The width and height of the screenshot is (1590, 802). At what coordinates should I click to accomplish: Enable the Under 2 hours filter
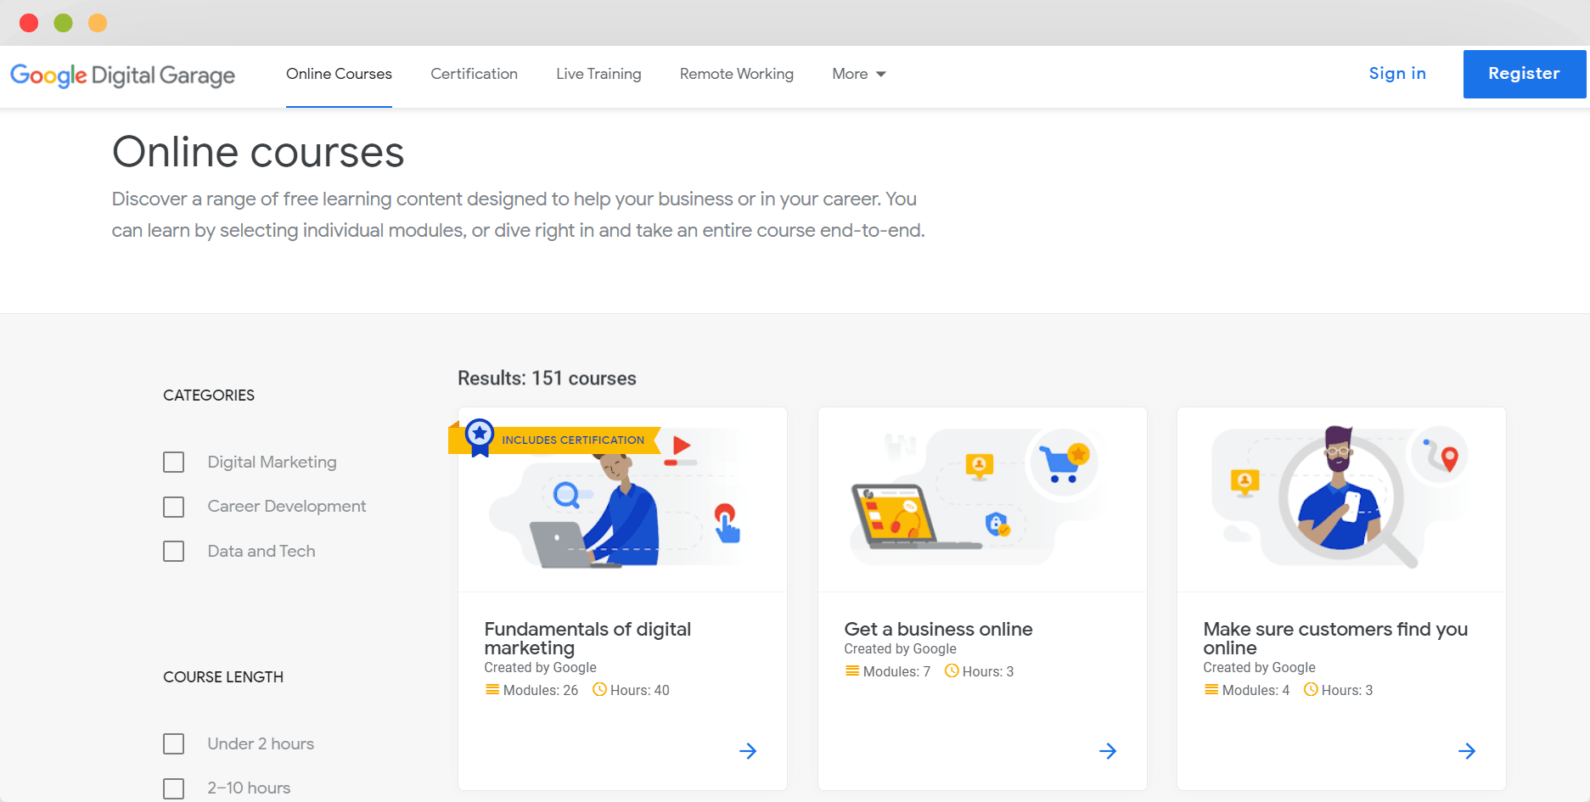click(174, 744)
